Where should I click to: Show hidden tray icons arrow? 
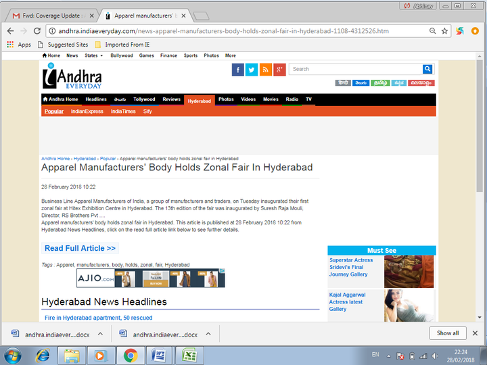coord(388,356)
